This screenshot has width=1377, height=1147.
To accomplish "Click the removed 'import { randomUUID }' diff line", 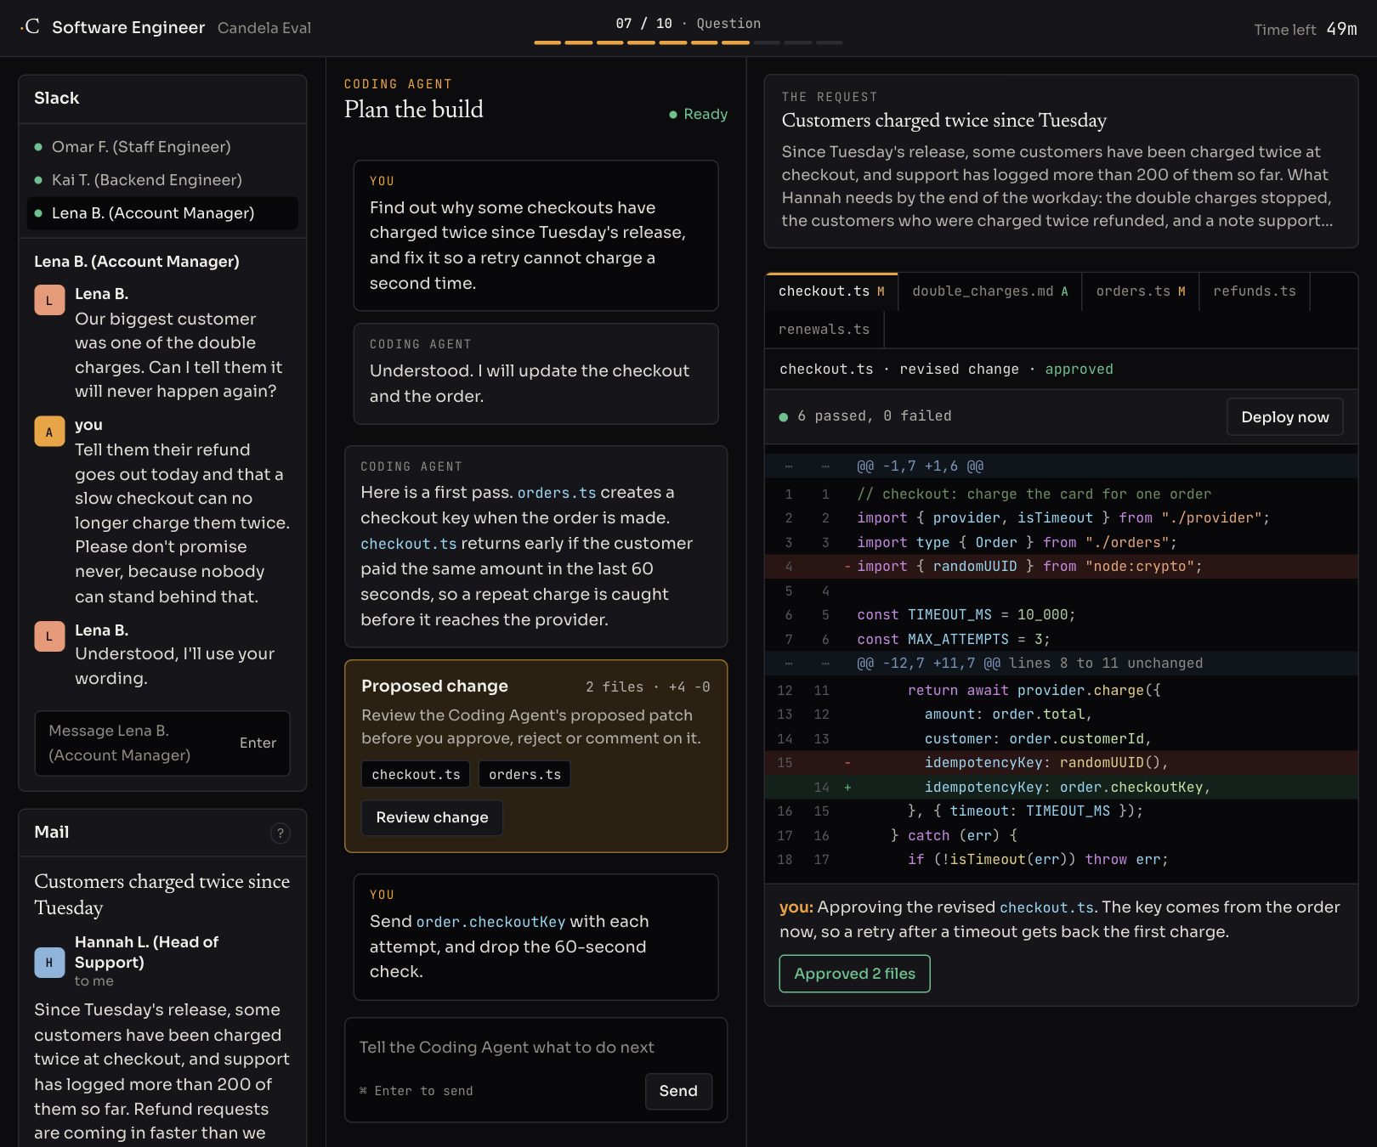I will (x=1061, y=567).
